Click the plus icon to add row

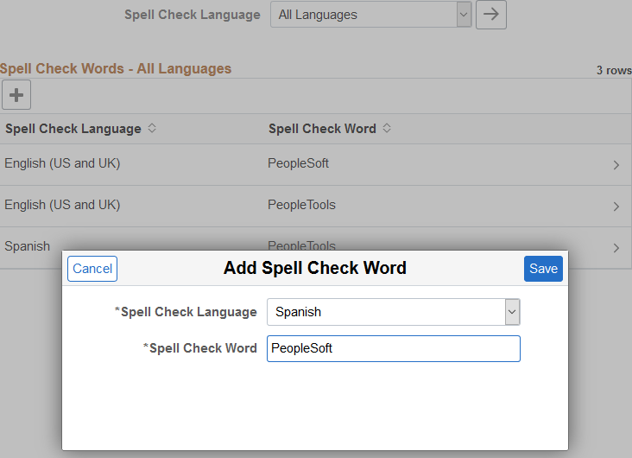point(16,95)
